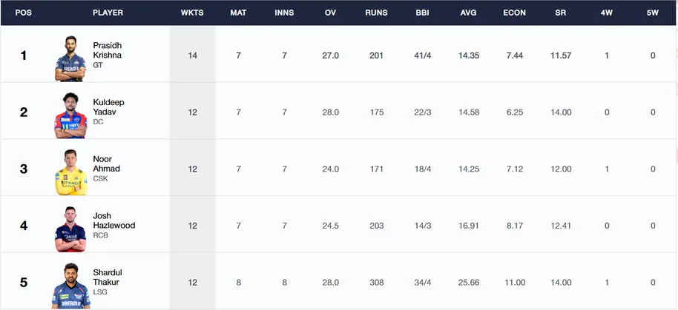
Task: Sort table by WKTS column
Action: tap(192, 13)
